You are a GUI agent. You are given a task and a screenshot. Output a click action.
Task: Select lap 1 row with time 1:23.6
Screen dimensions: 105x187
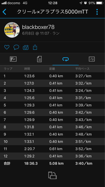point(52,76)
